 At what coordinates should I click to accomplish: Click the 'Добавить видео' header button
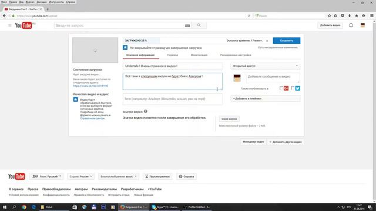click(330, 25)
